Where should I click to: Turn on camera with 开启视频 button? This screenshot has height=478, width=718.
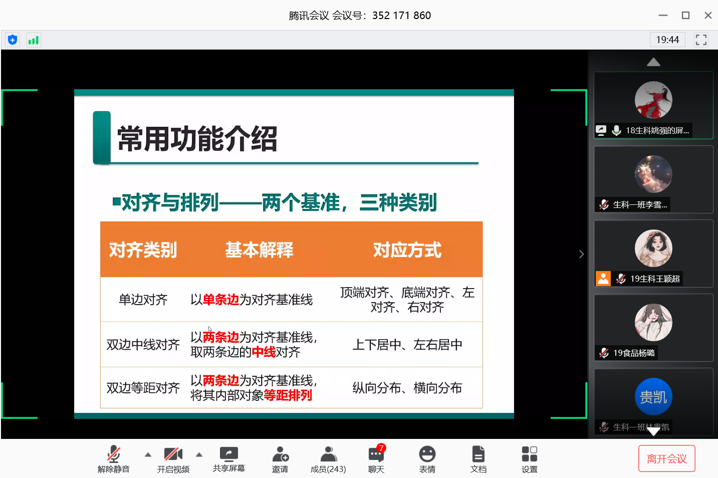pyautogui.click(x=173, y=459)
